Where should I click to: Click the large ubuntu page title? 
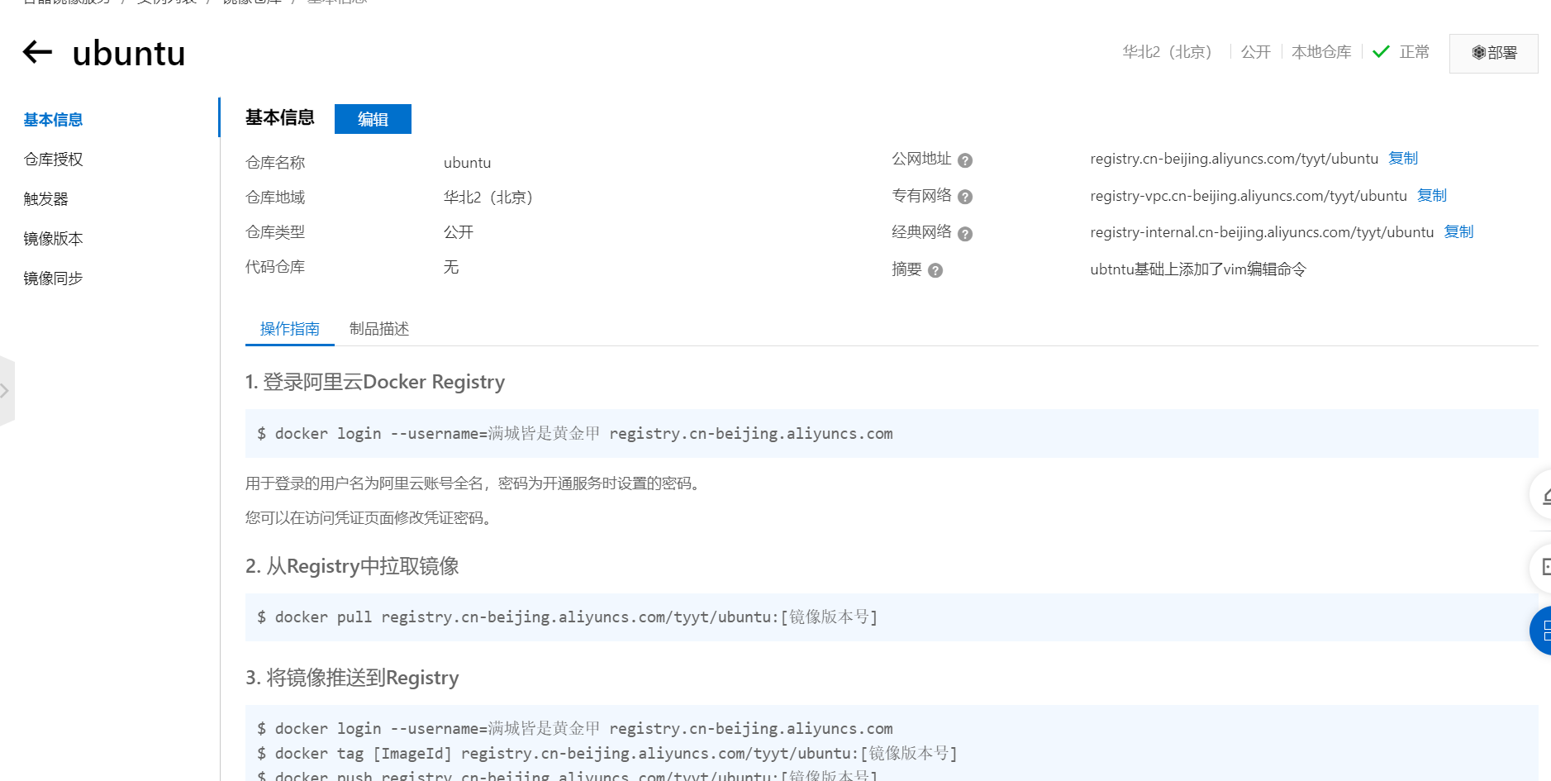pyautogui.click(x=129, y=54)
